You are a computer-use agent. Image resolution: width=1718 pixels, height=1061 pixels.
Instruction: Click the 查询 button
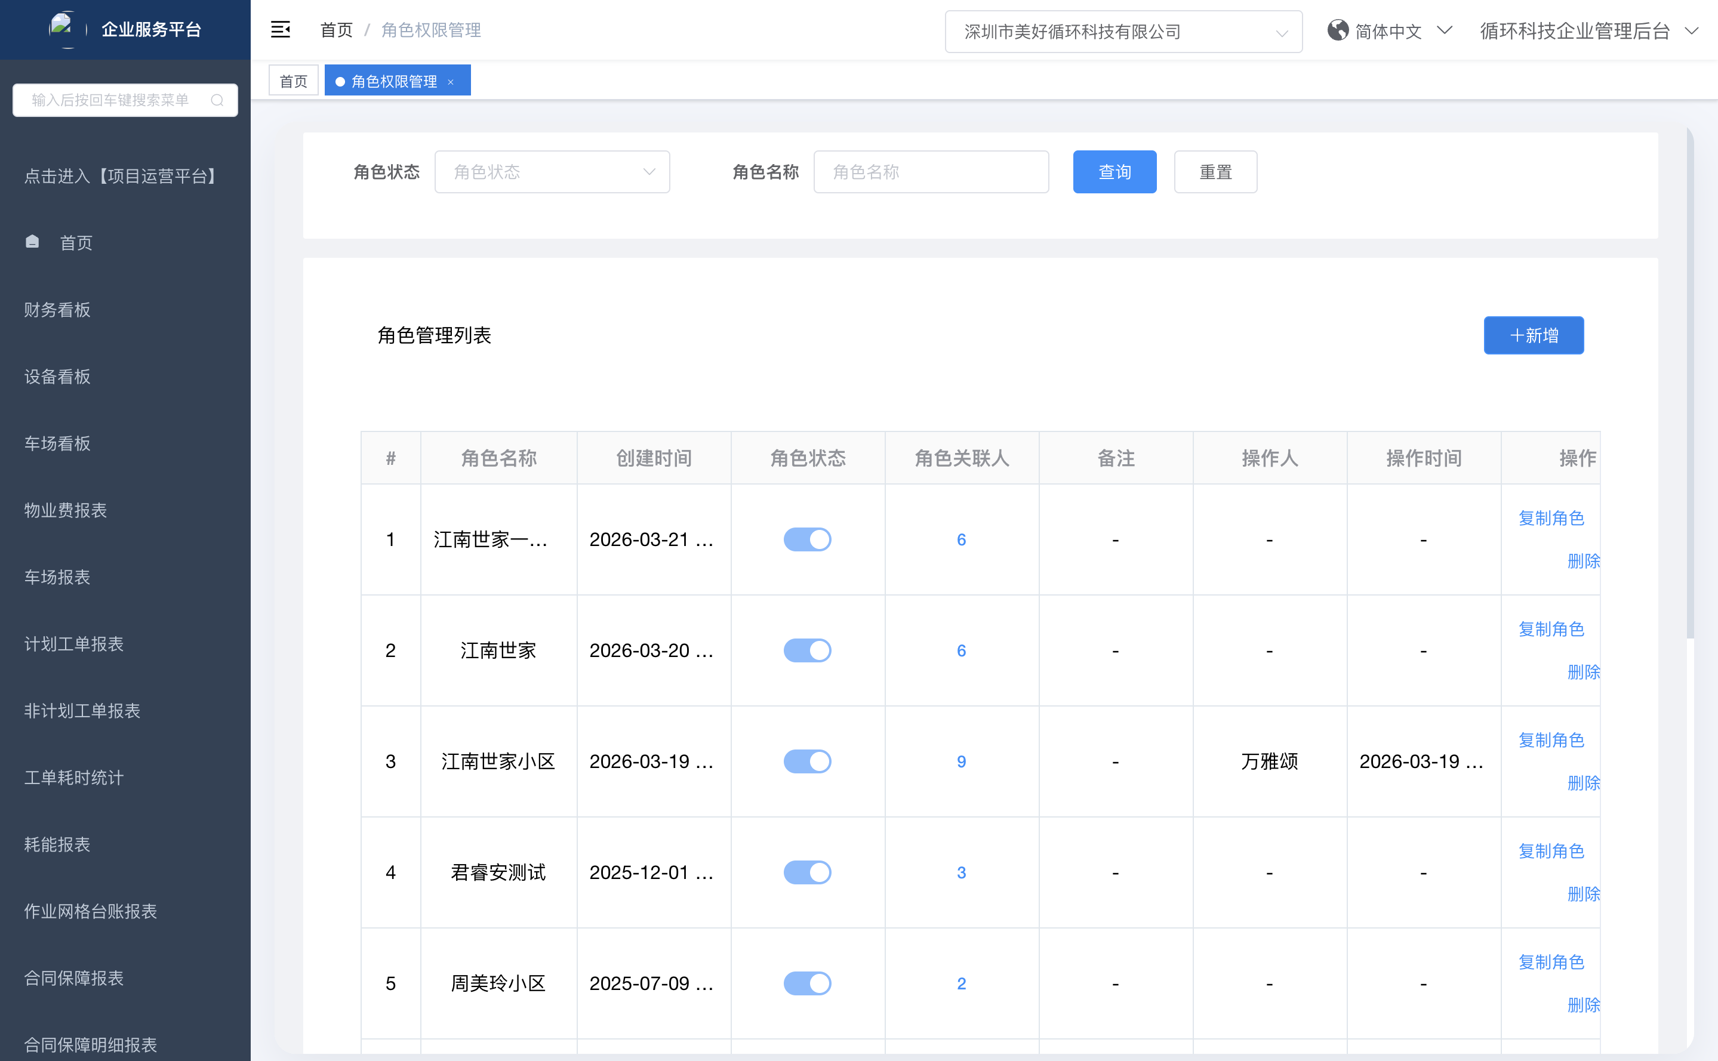click(x=1114, y=172)
